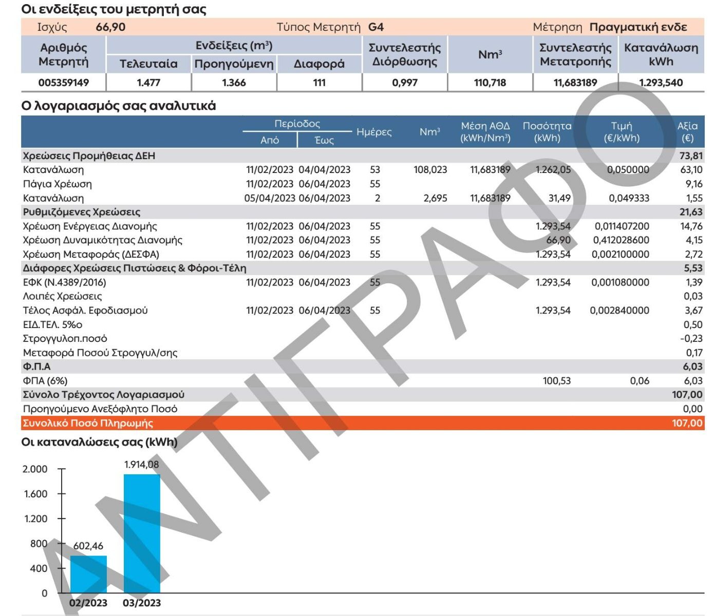This screenshot has width=713, height=616.
Task: Click the Προηγούμενη reading value 1.366
Action: coord(234,83)
